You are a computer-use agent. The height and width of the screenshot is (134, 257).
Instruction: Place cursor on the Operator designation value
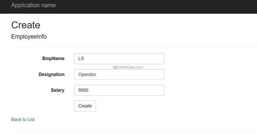point(87,75)
